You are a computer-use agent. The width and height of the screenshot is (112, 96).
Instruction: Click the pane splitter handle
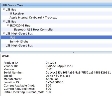(x=73, y=53)
